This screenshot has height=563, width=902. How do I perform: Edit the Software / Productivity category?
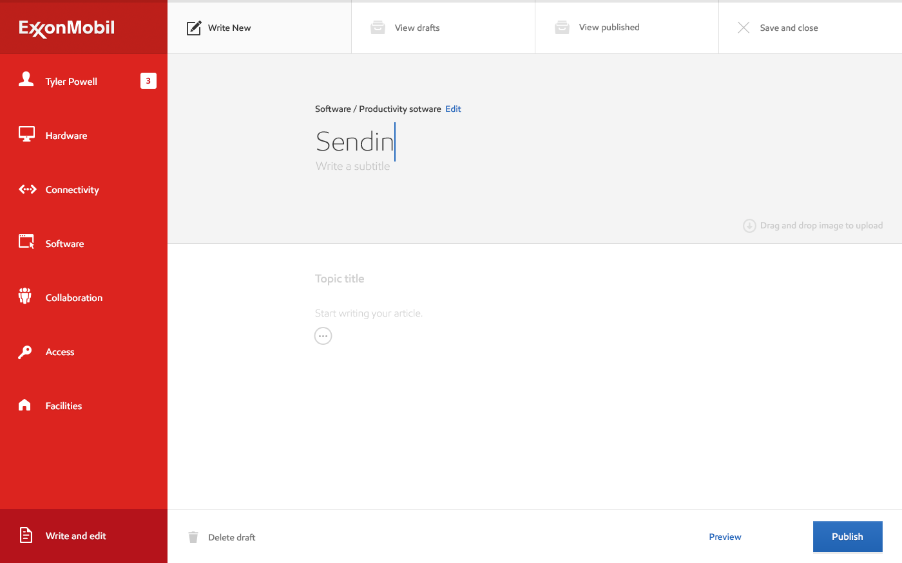453,109
